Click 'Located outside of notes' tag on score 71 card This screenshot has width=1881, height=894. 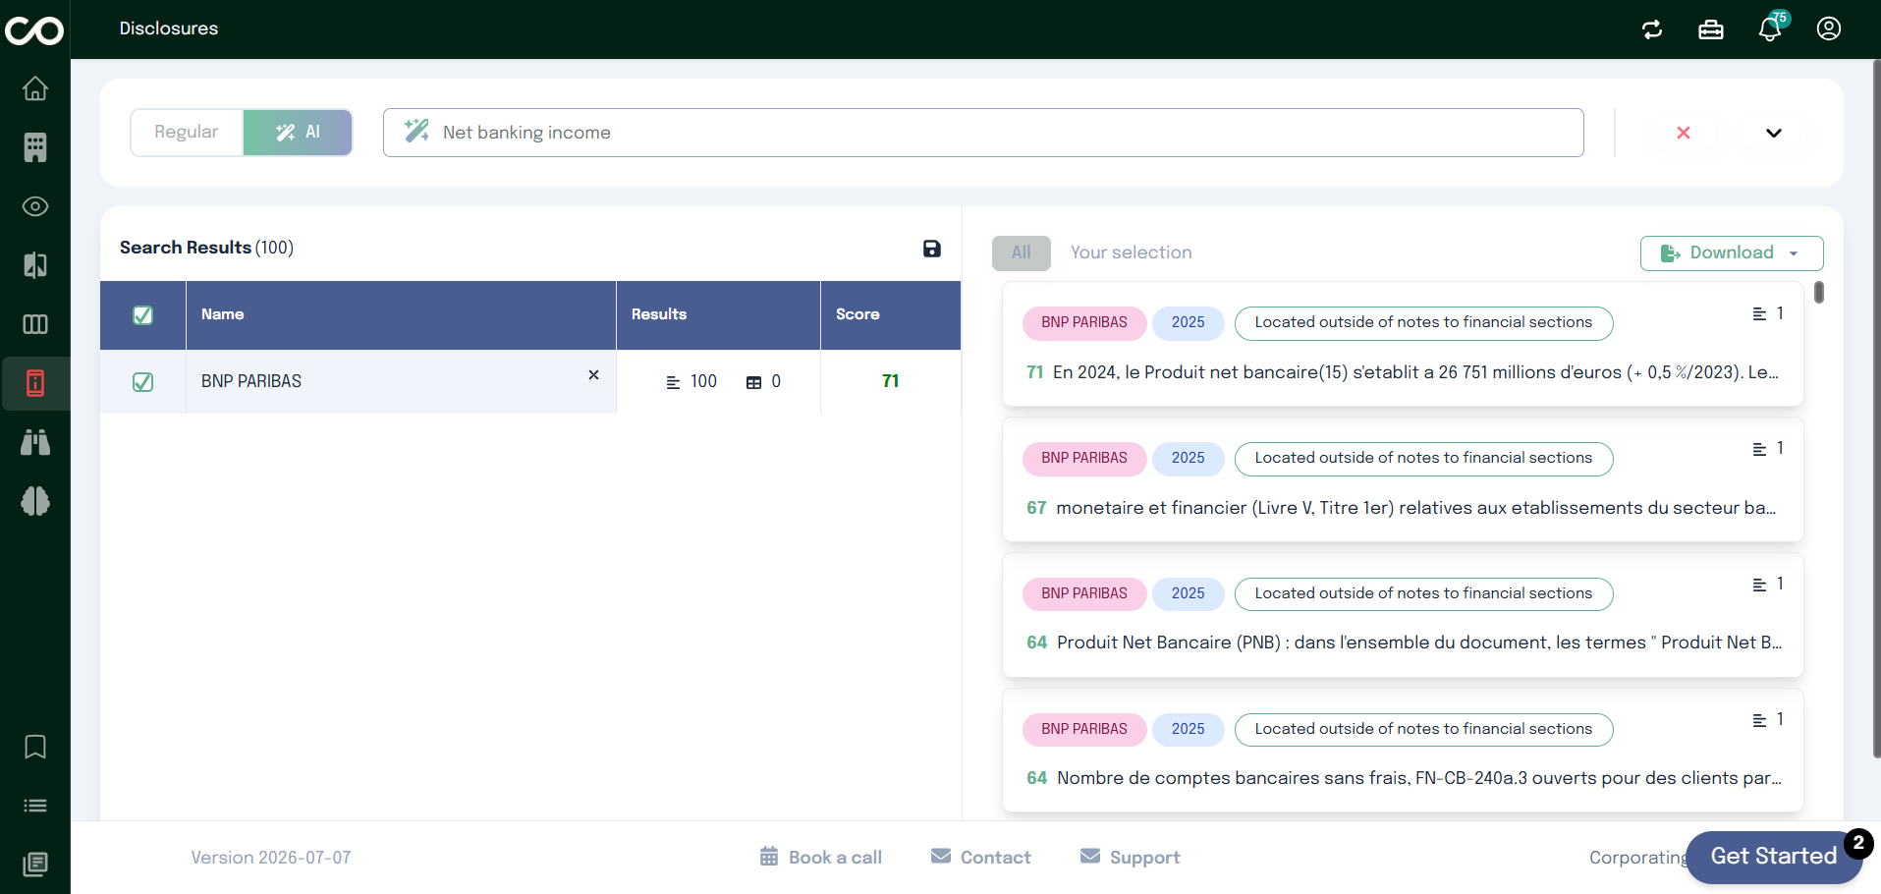pos(1423,323)
